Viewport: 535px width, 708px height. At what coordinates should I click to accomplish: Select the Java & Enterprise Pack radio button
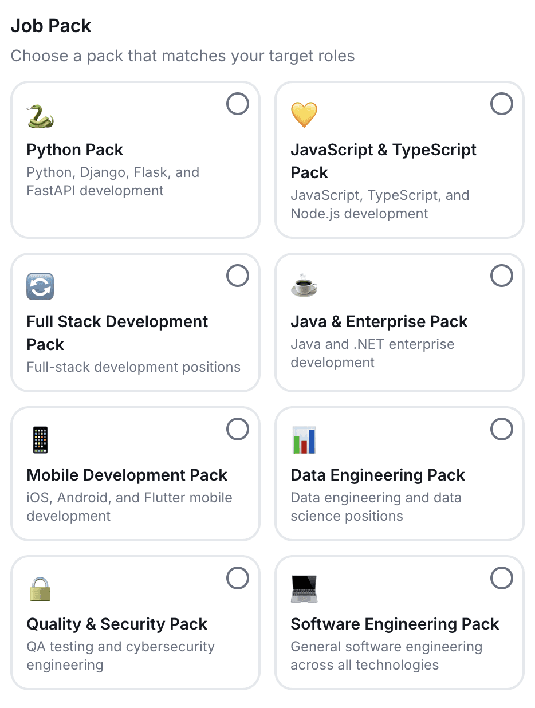tap(502, 276)
